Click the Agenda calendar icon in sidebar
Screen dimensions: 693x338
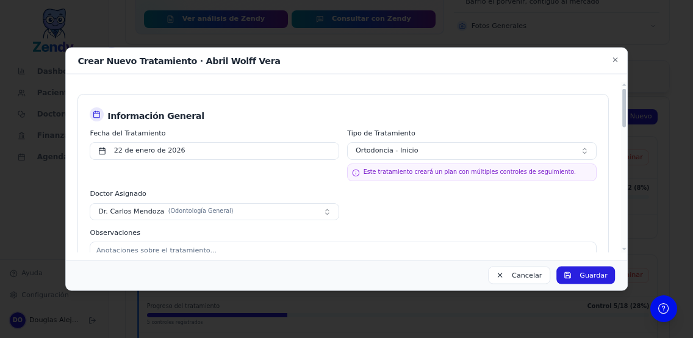coord(21,157)
